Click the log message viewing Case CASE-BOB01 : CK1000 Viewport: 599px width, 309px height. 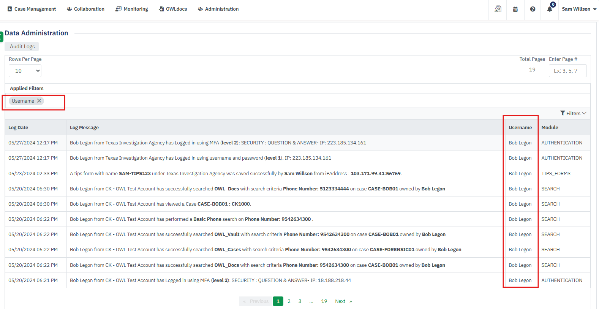(x=160, y=204)
